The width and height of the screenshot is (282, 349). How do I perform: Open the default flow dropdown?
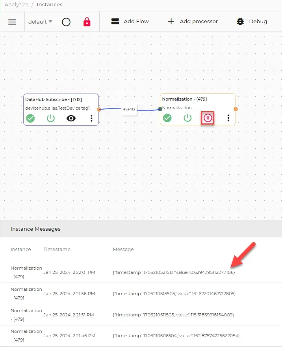40,22
